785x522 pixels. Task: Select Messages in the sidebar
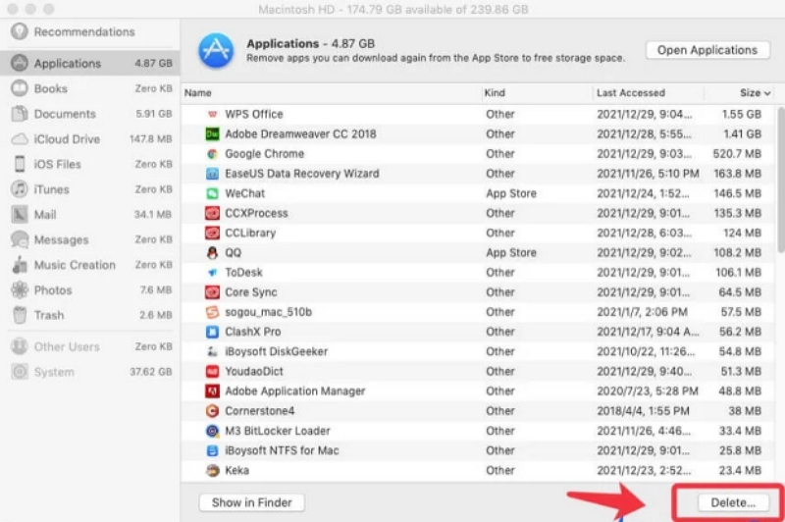coord(90,239)
